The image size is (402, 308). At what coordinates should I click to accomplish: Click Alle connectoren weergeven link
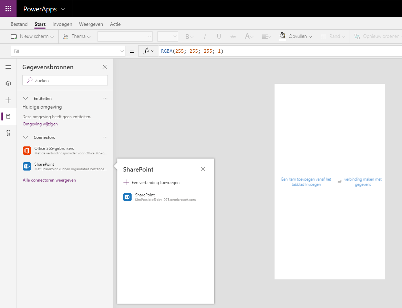49,180
